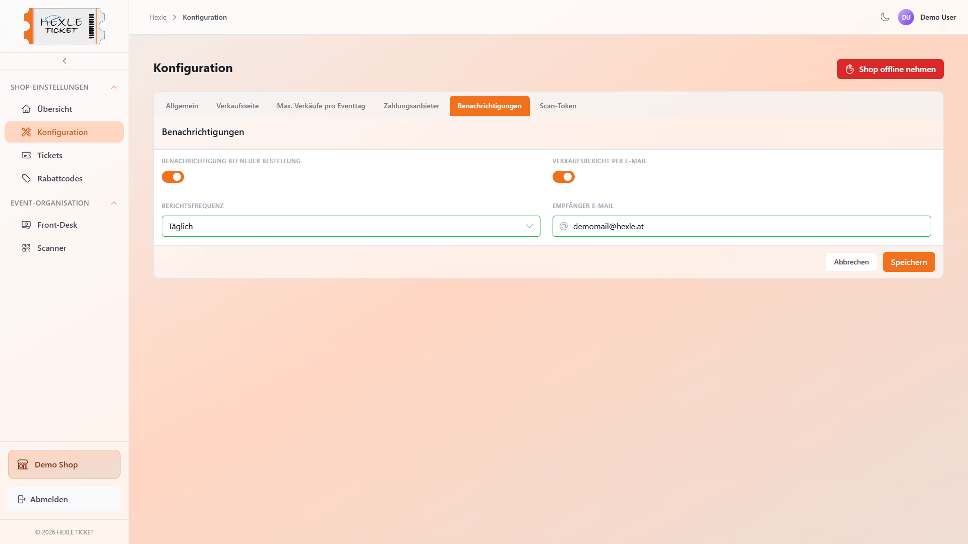
Task: Click the Front-Desk icon
Action: coord(26,225)
